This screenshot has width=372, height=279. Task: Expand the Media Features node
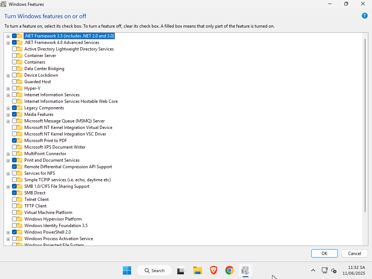[8, 115]
